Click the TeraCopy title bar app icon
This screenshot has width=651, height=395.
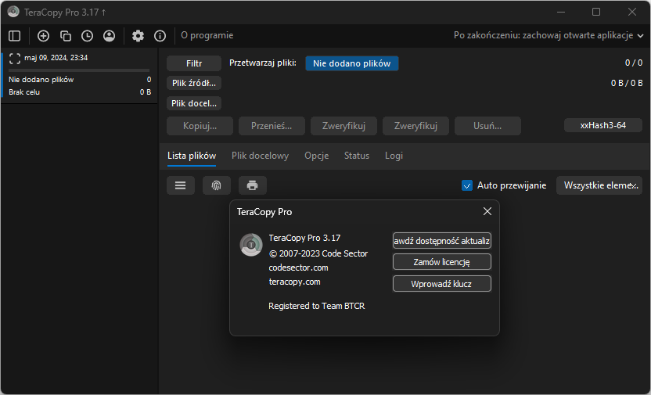tap(13, 12)
